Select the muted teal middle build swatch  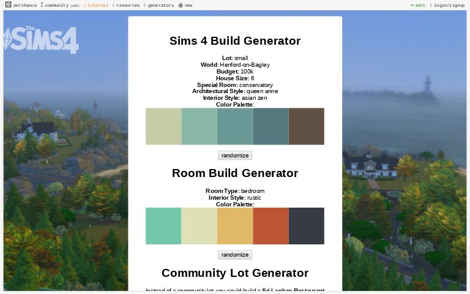point(235,126)
